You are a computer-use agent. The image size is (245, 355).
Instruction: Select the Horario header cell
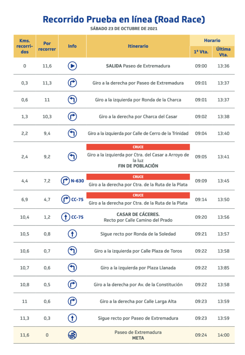(212, 41)
